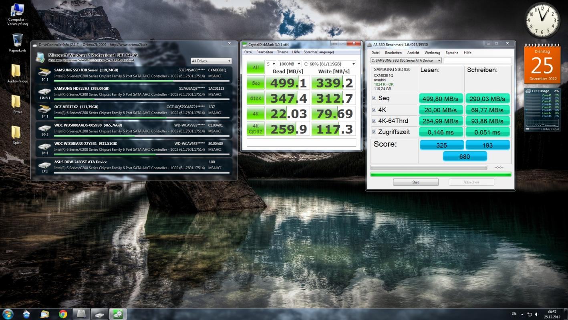Select the WDC WD10EARS drive icon [H:]

click(44, 147)
